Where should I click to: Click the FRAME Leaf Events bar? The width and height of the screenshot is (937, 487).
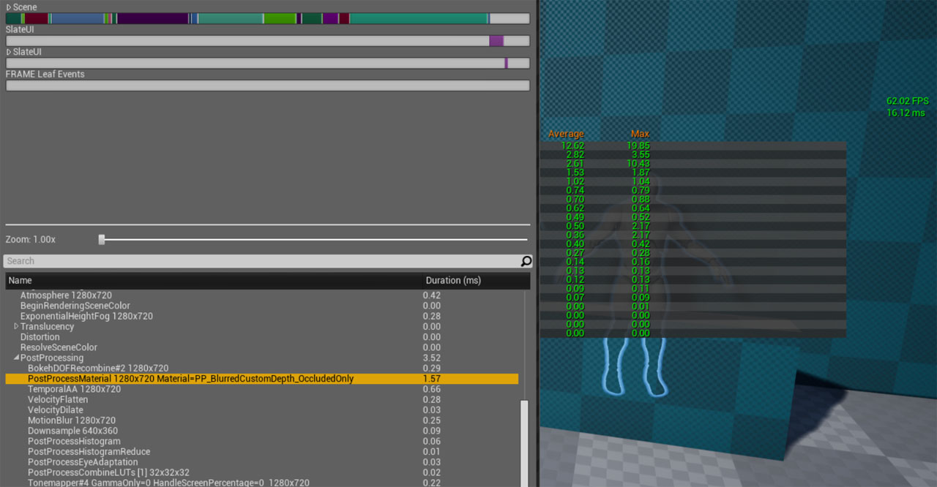pyautogui.click(x=268, y=86)
